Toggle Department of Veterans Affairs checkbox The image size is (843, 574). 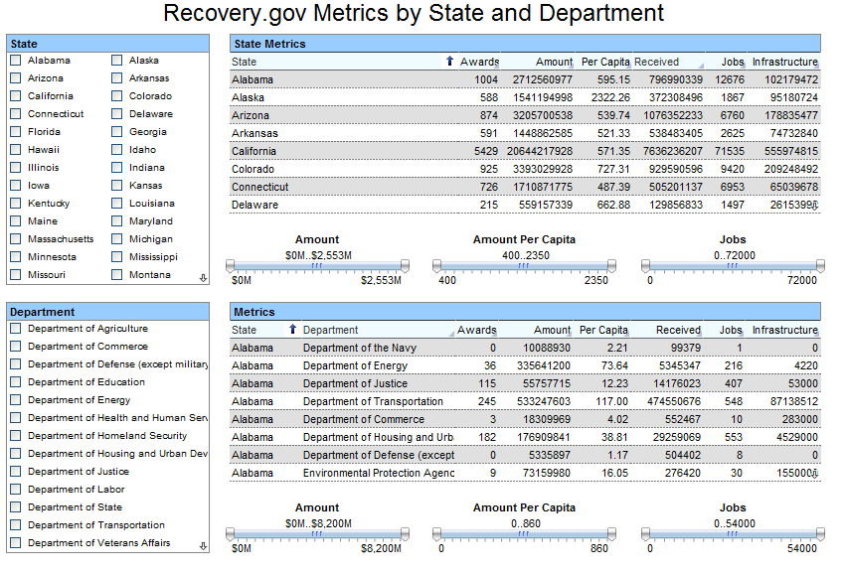coord(16,543)
